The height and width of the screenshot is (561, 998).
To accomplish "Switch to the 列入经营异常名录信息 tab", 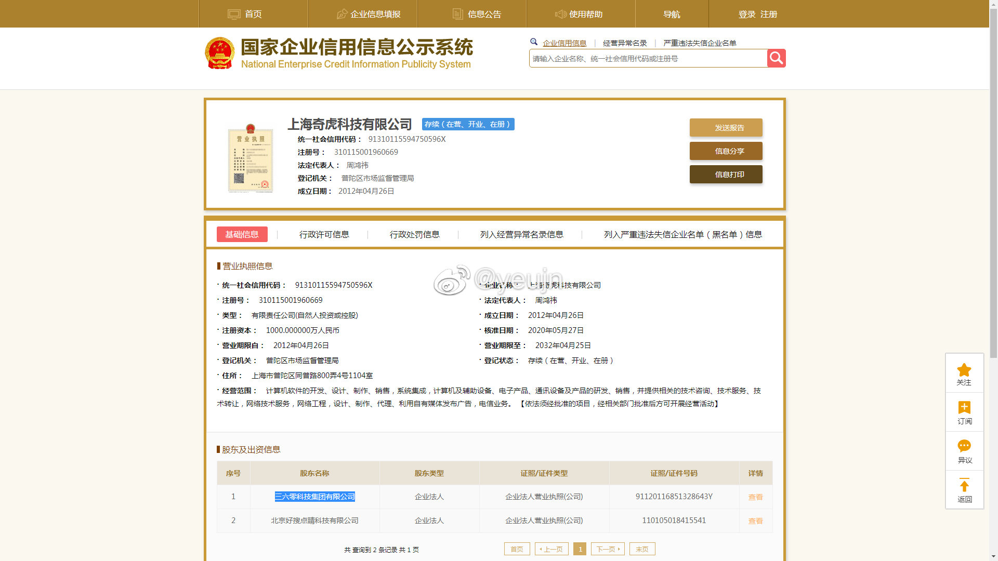I will coord(522,234).
